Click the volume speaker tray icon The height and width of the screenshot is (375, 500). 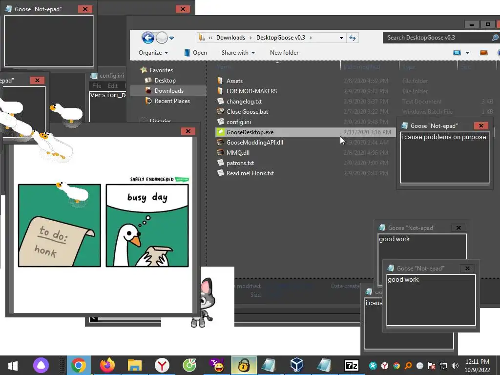click(455, 366)
